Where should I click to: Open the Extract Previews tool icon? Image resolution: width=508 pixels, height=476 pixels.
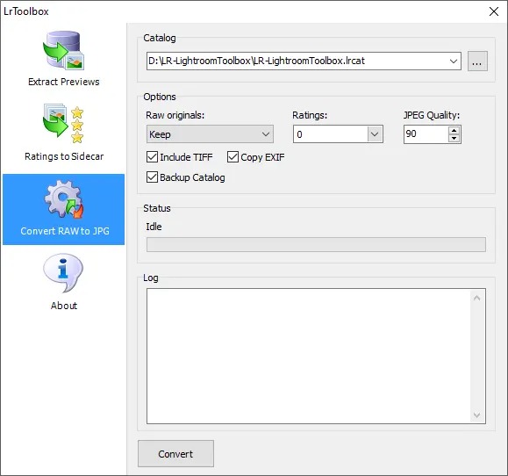coord(63,50)
